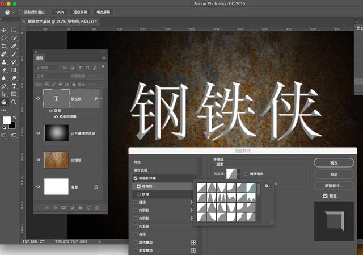
Task: Uncheck the 等高线 checkbox
Action: [x=138, y=186]
